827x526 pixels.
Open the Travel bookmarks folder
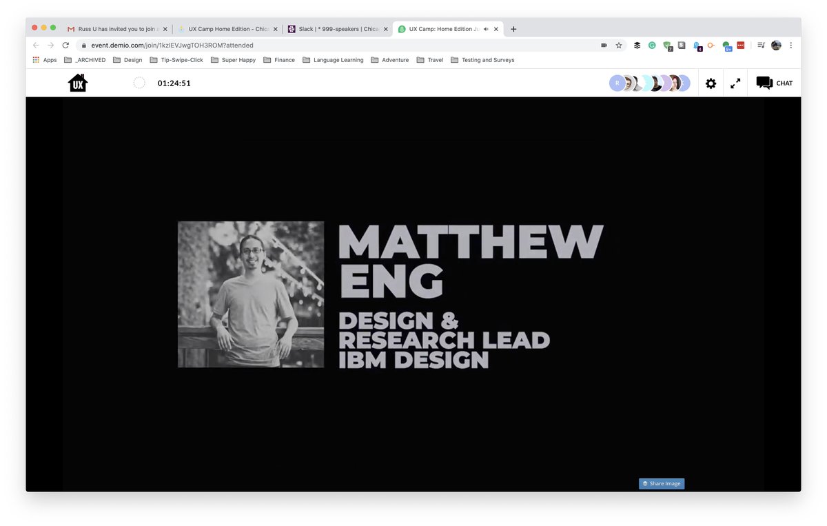[430, 60]
